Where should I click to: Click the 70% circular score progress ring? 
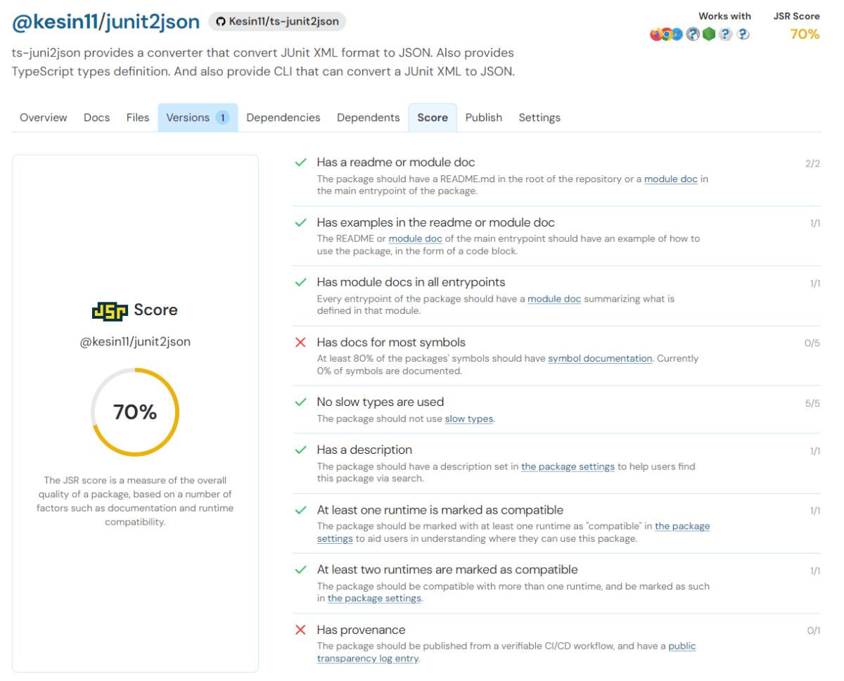(135, 412)
